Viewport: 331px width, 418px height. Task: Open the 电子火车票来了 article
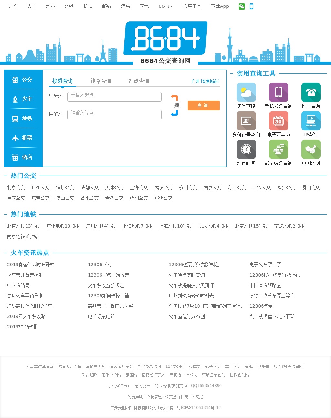[x=265, y=265]
